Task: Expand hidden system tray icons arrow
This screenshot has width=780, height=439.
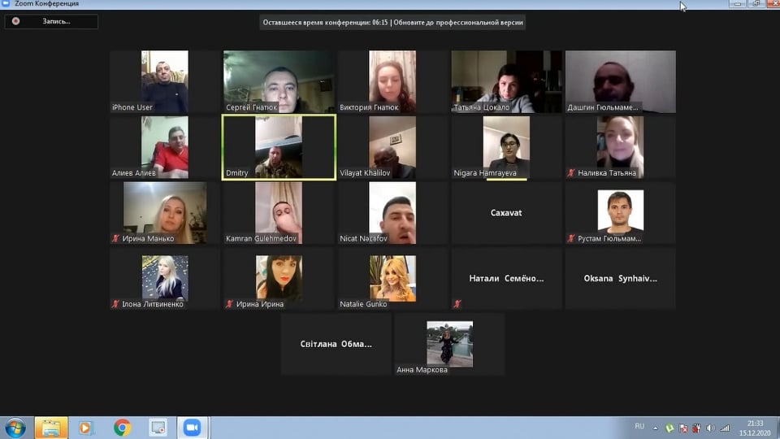Action: [x=657, y=428]
